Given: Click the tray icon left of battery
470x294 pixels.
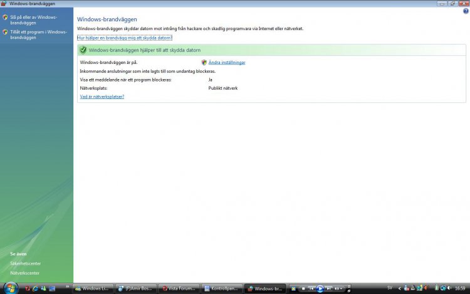Looking at the screenshot, I should click(x=426, y=288).
